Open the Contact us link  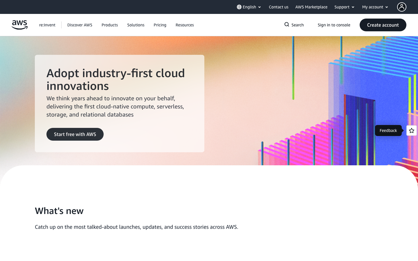pos(279,7)
